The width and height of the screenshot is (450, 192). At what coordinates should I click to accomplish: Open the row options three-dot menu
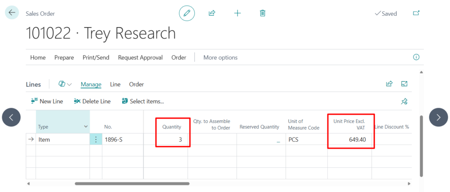point(96,140)
